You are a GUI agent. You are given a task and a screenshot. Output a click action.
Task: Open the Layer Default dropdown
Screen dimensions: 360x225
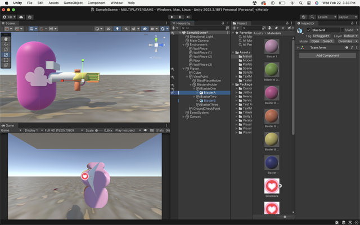pyautogui.click(x=350, y=36)
